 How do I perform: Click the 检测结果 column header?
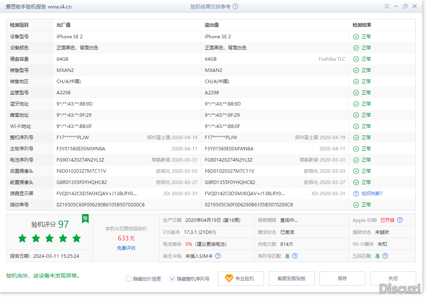coord(362,25)
